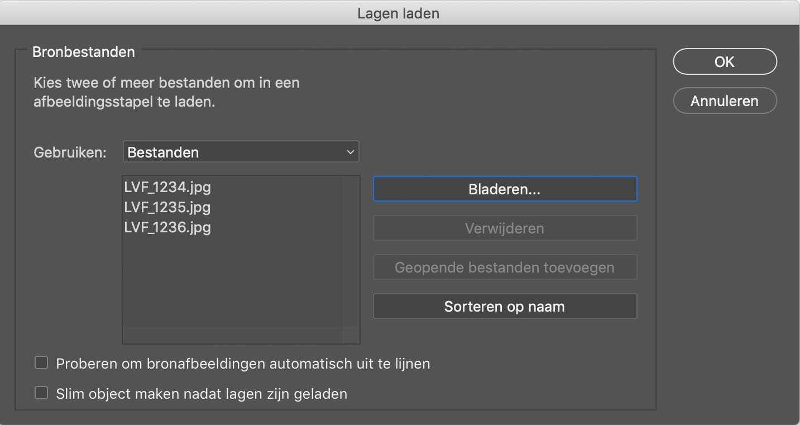The image size is (800, 425).
Task: Click the "Bronbestanden" group label
Action: click(84, 51)
